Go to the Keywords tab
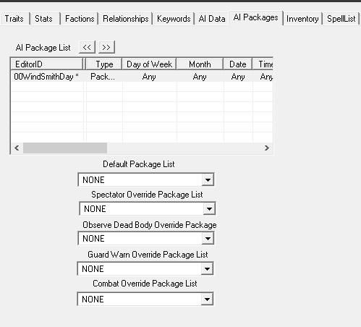 174,19
